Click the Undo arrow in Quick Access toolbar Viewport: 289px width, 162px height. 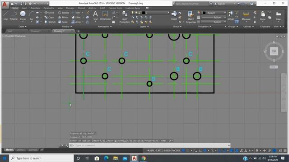[x=34, y=4]
